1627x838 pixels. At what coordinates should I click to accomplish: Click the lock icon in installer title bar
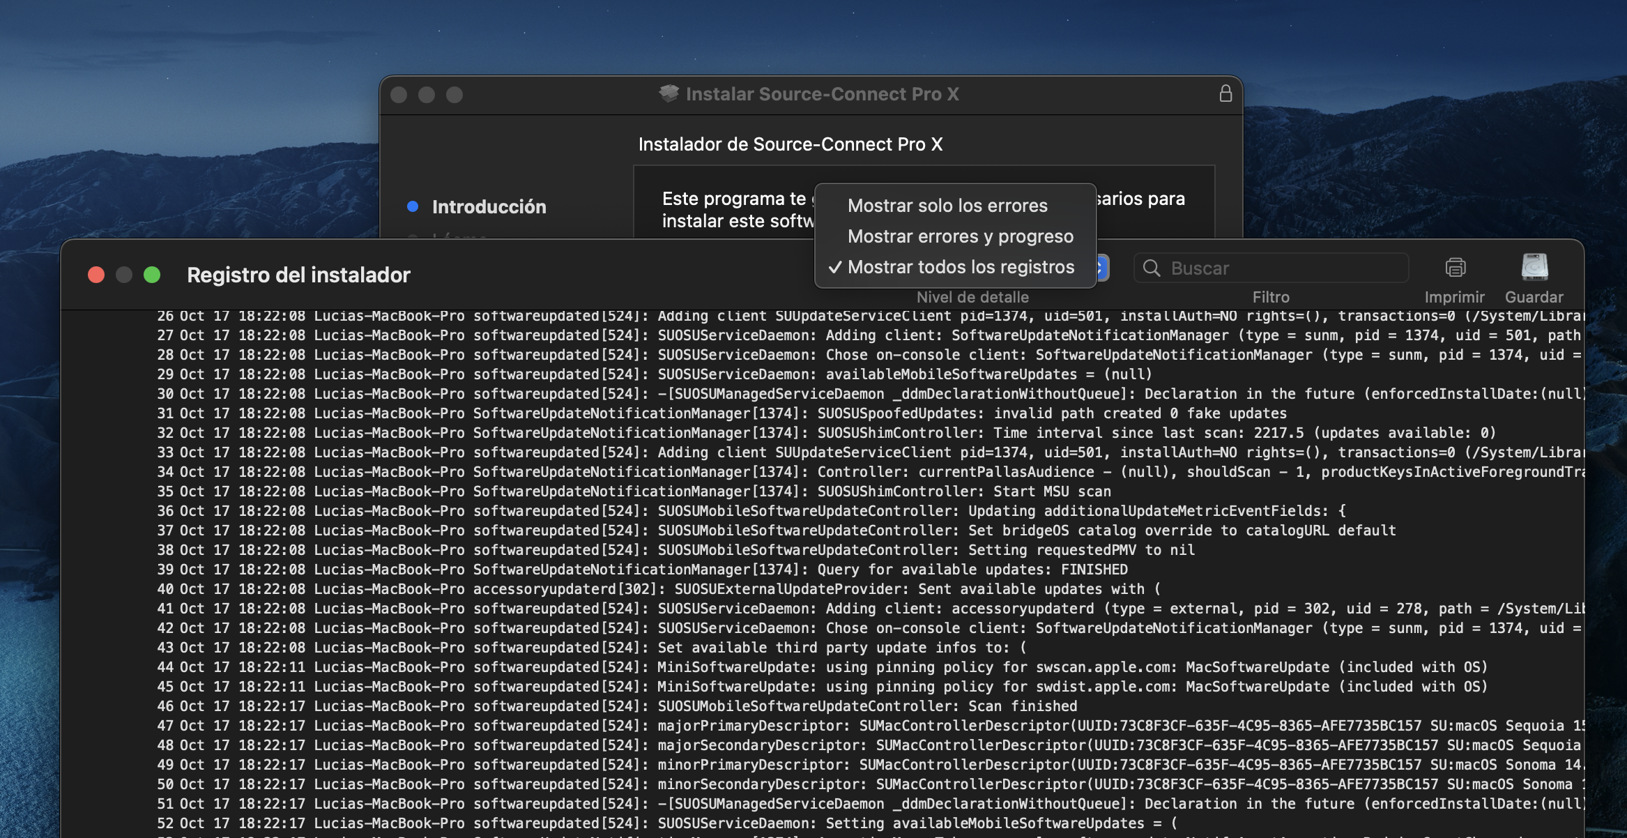[1225, 93]
